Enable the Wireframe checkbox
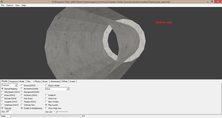Screen dimensions: 222x118 (x=3, y=105)
